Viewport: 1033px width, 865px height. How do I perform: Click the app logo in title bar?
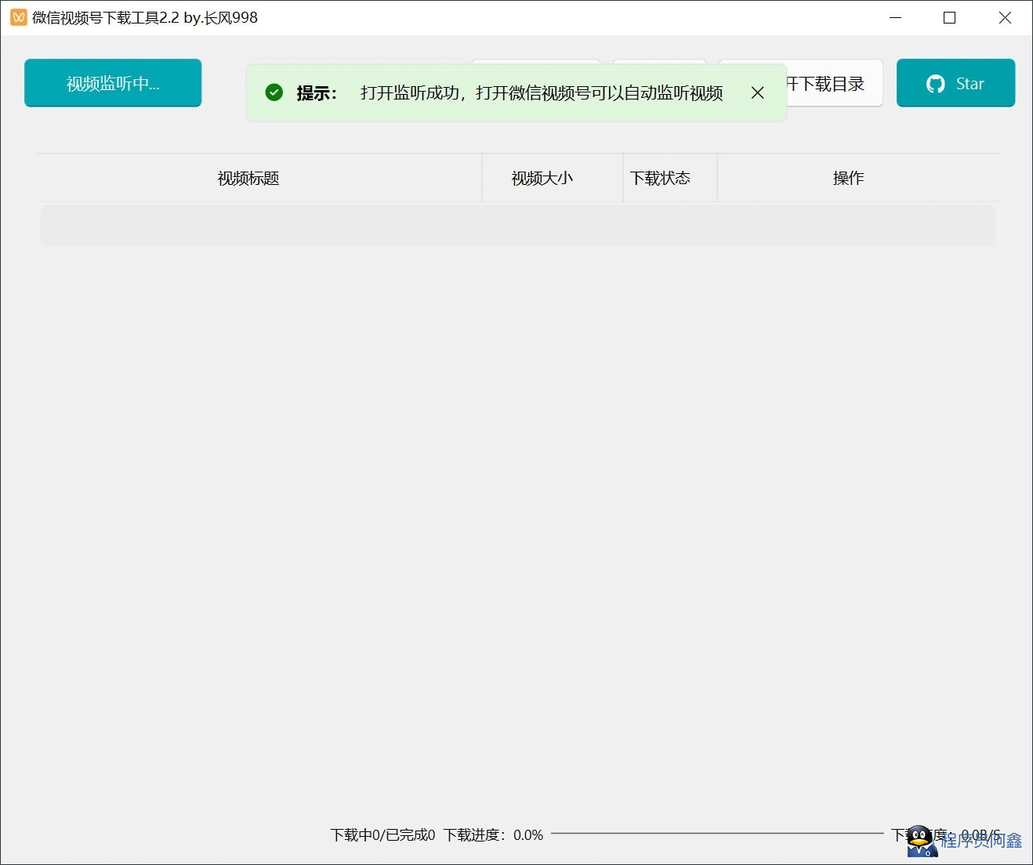19,17
